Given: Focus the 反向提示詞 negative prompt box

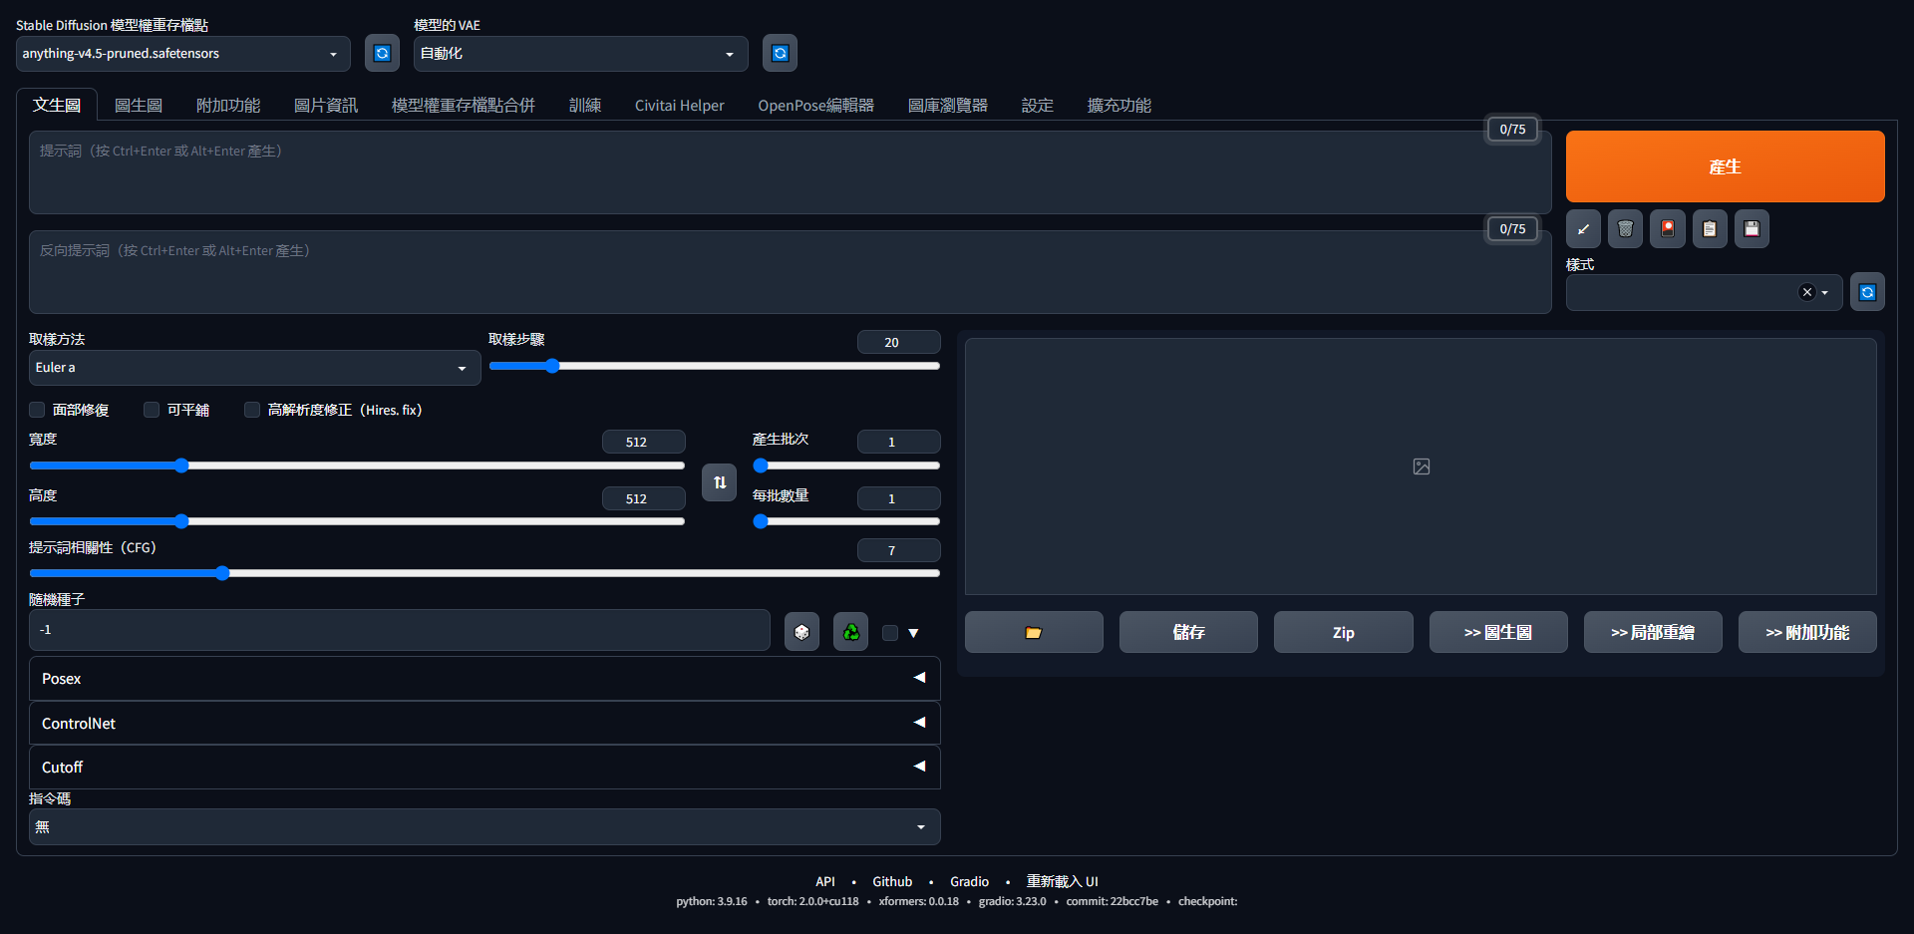Looking at the screenshot, I should tap(790, 272).
